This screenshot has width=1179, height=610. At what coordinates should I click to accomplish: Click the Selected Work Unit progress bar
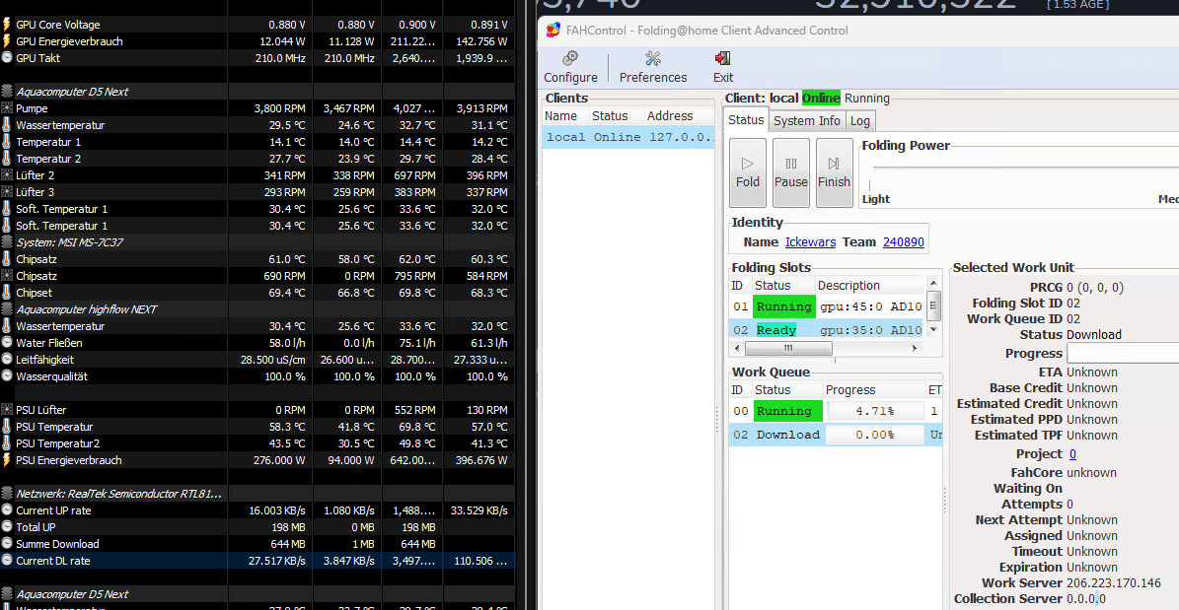coord(1122,353)
